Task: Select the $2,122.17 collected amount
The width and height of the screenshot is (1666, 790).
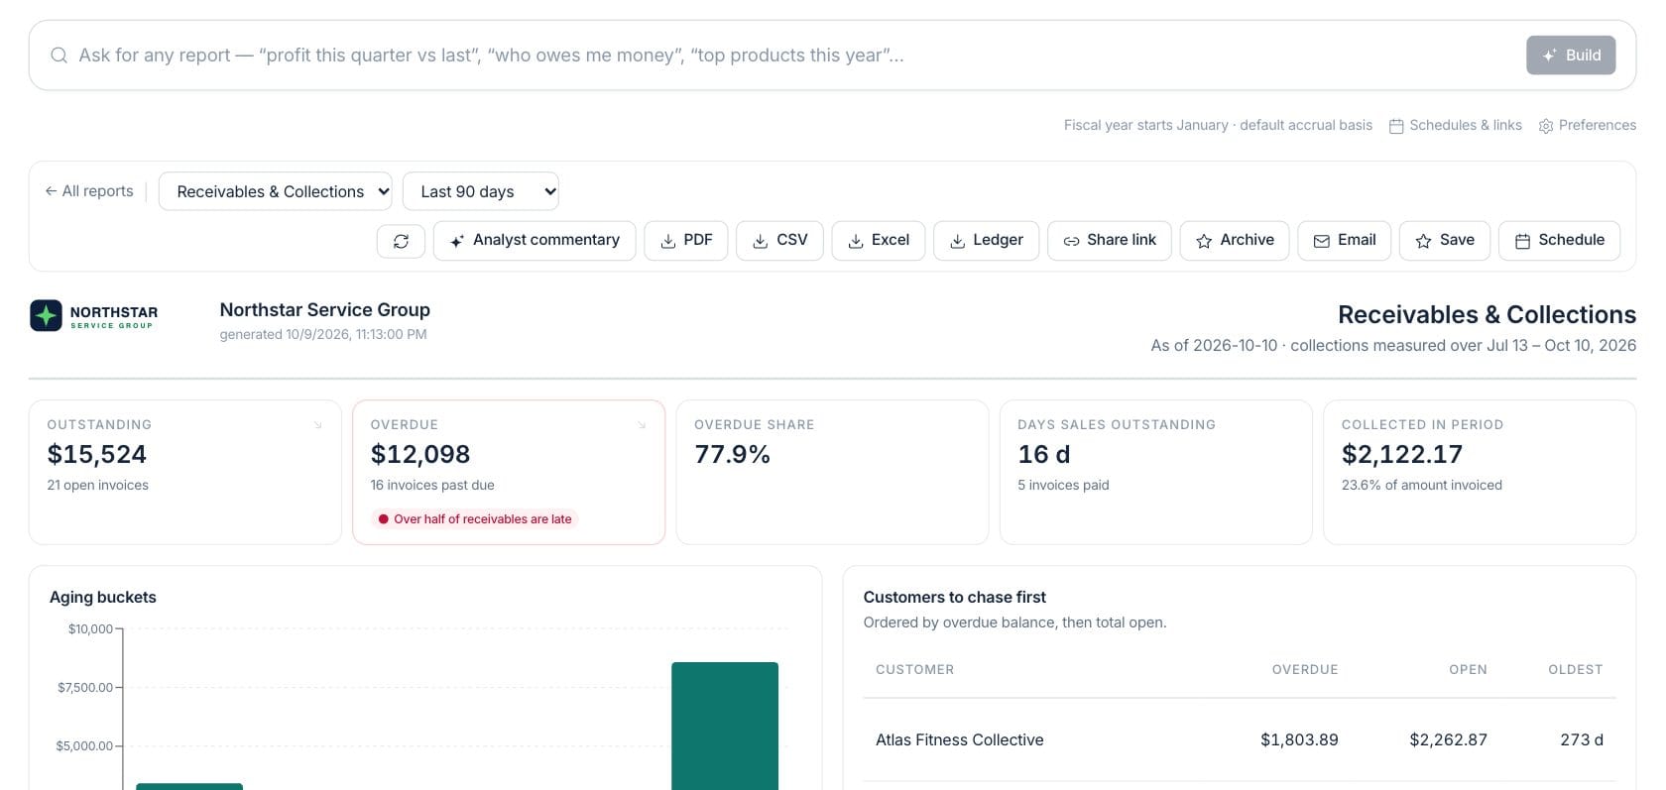Action: [x=1402, y=454]
